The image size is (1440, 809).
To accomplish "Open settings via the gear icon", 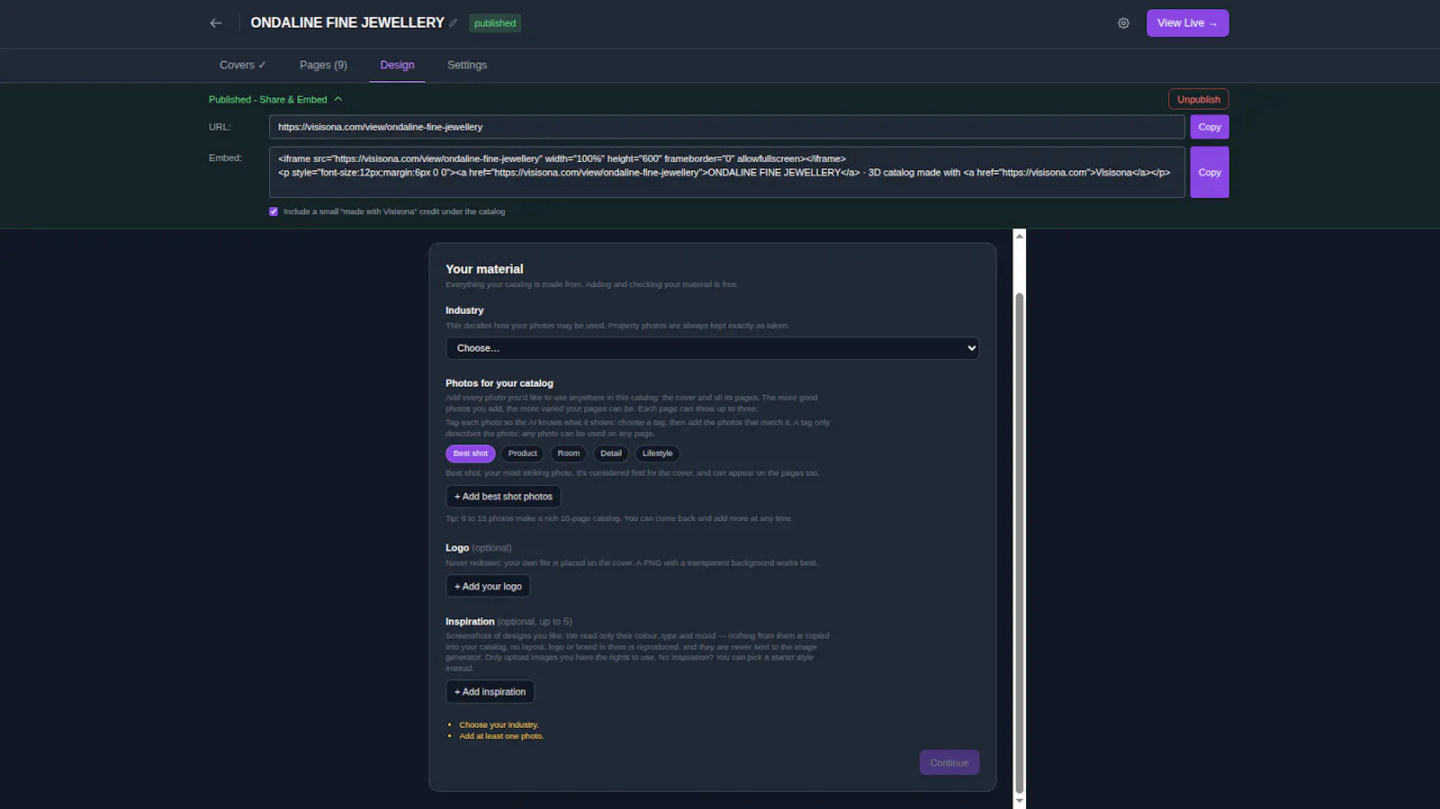I will 1123,23.
